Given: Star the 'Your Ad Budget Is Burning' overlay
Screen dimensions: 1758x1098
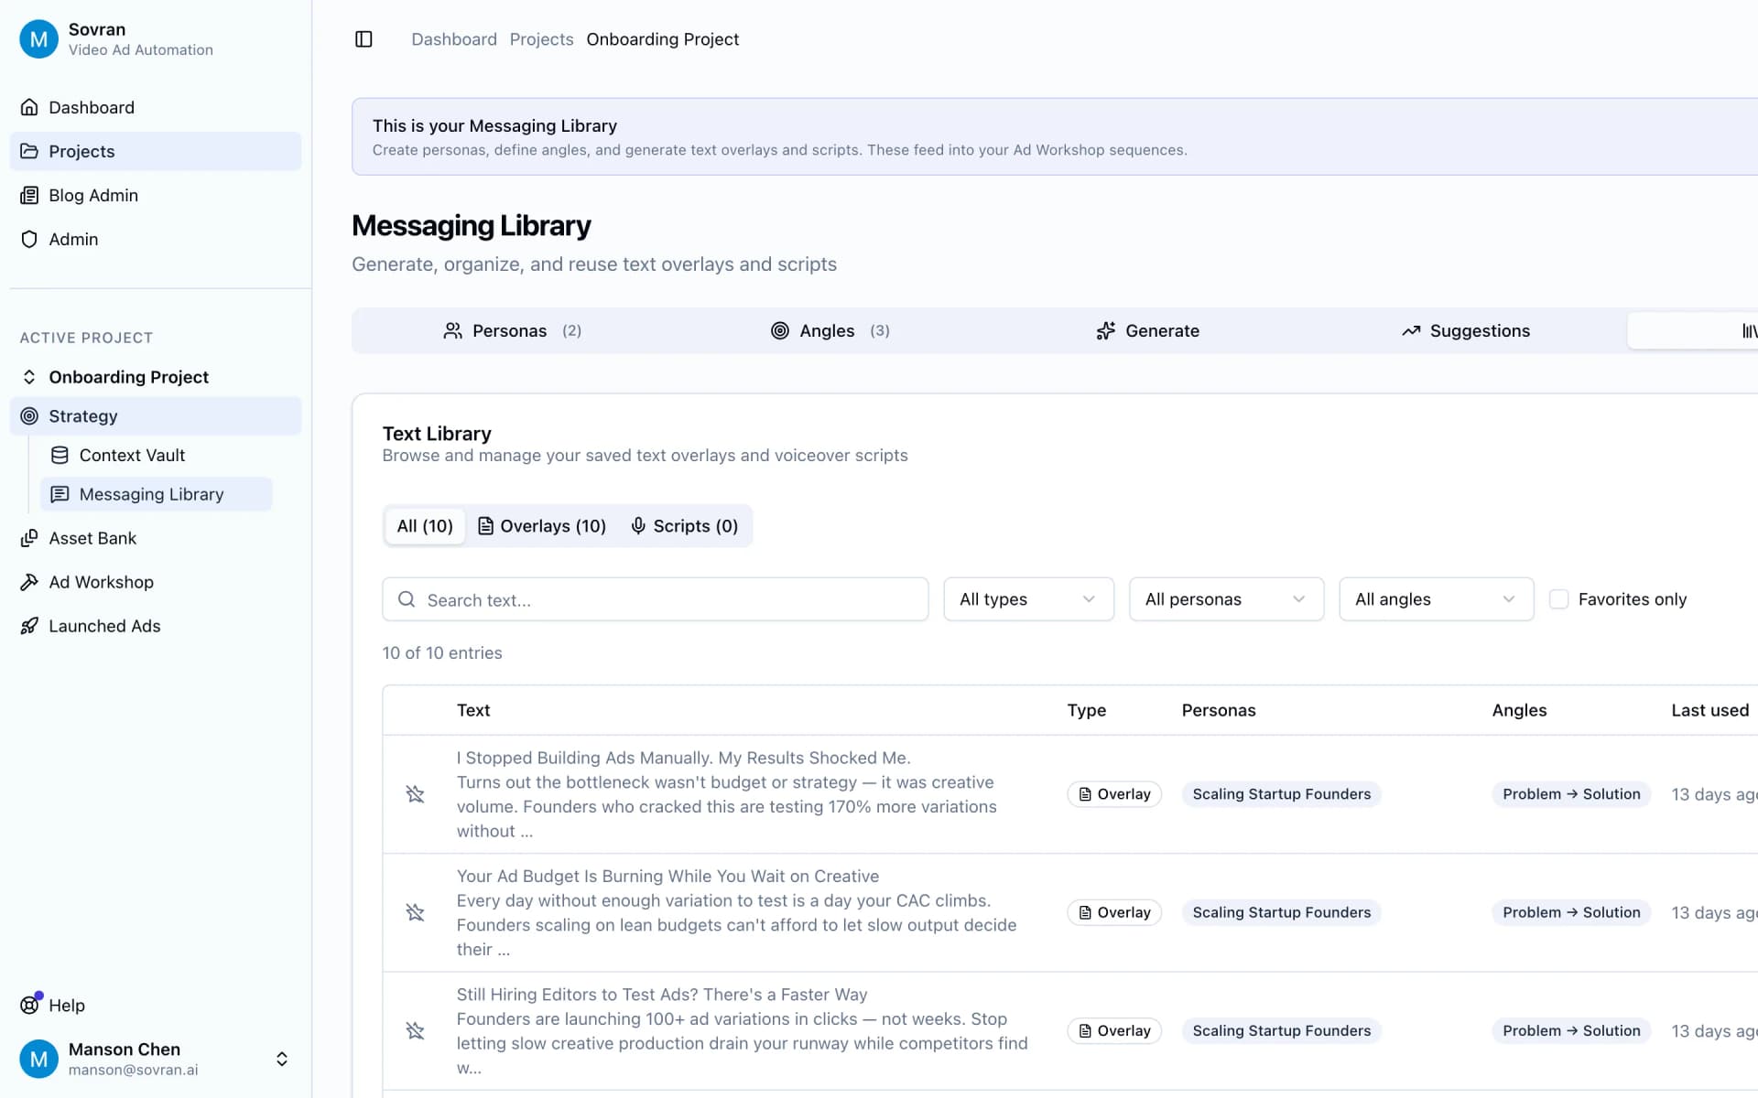Looking at the screenshot, I should point(416,912).
